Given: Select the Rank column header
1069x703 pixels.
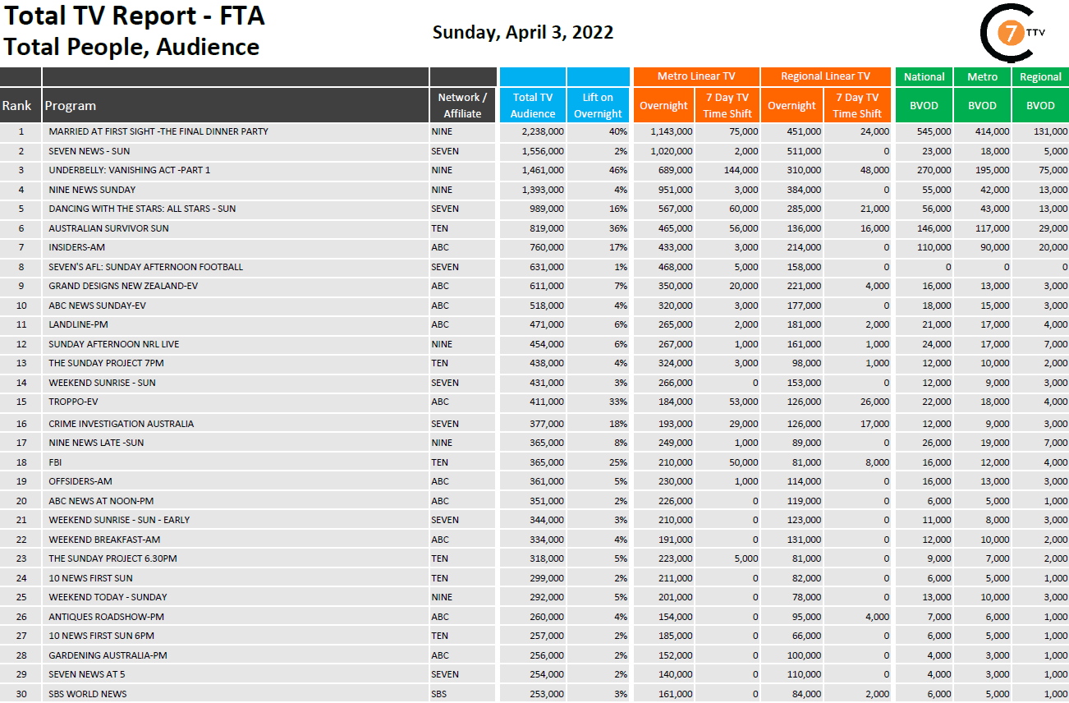Looking at the screenshot, I should (16, 105).
